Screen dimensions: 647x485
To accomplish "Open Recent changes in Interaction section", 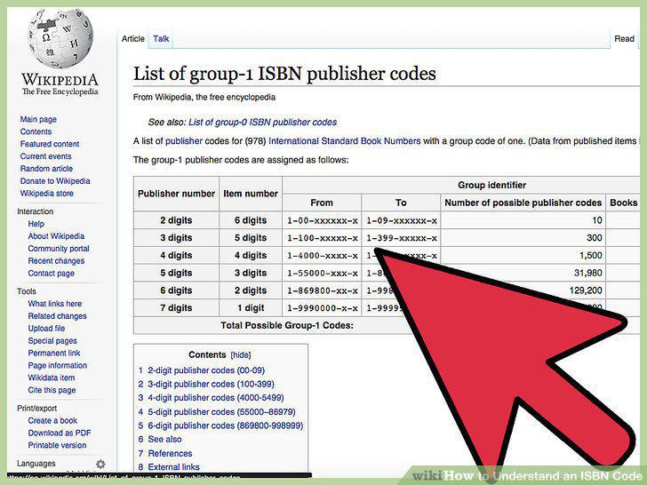I will [x=56, y=261].
